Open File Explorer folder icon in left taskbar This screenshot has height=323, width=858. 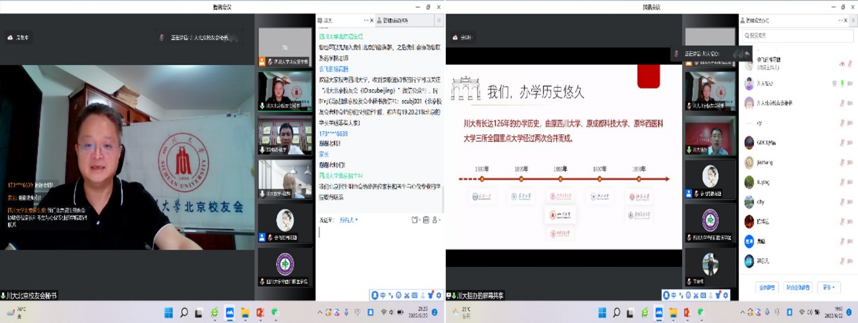[x=245, y=313]
